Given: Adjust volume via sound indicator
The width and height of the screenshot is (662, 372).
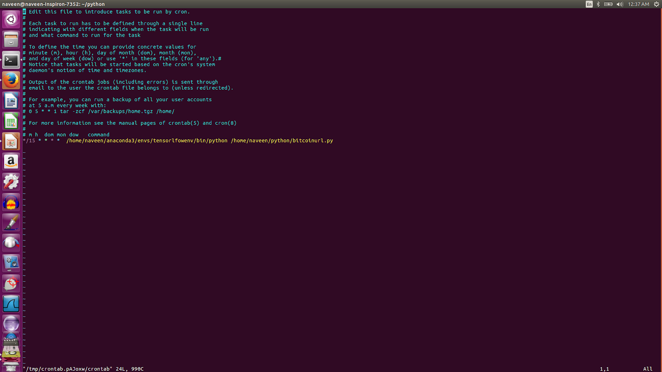Looking at the screenshot, I should coord(620,5).
